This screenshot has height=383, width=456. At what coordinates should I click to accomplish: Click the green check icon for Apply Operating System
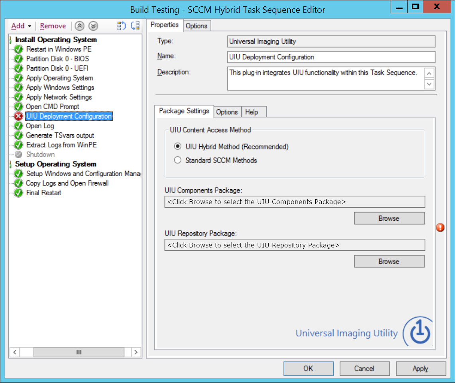tap(19, 78)
